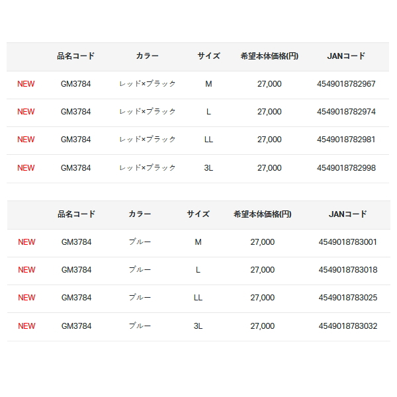Viewport: 397px width, 397px height.
Task: Click the GM3784 code in blue M row
Action: click(77, 242)
